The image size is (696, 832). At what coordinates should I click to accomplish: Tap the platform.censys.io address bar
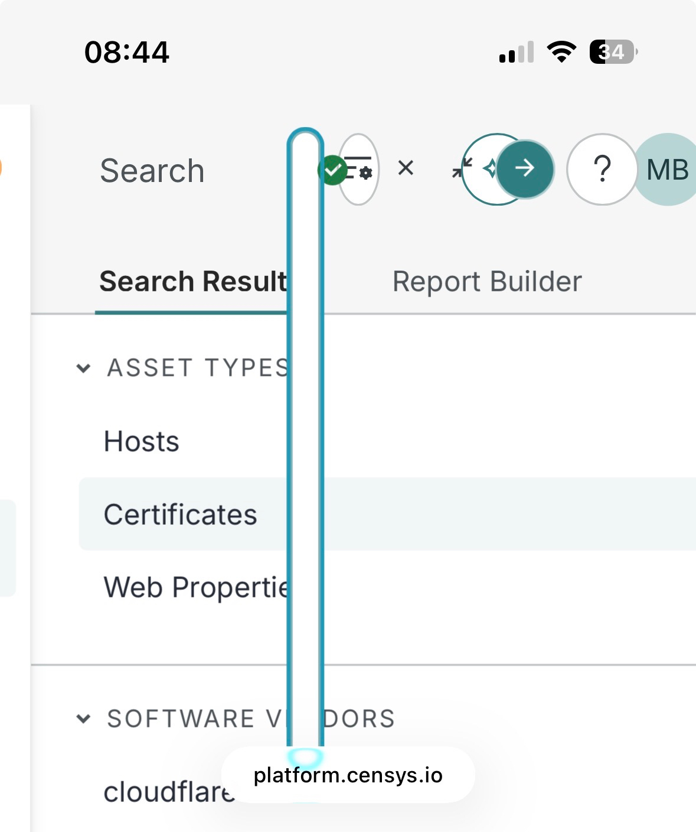[348, 775]
